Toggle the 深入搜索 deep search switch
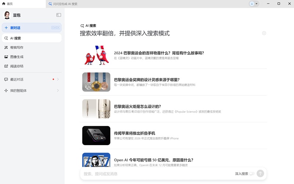Viewport: 294px width, 184px height. (x=252, y=174)
